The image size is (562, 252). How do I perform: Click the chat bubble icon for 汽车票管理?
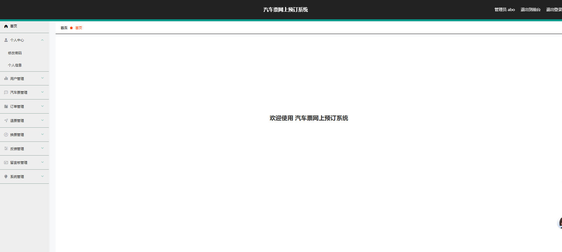[6, 92]
